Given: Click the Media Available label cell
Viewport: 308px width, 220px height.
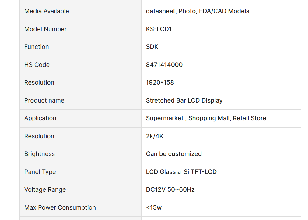Looking at the screenshot, I should pyautogui.click(x=81, y=11).
